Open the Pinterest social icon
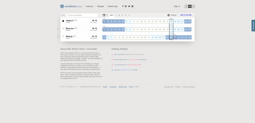 click(126, 6)
